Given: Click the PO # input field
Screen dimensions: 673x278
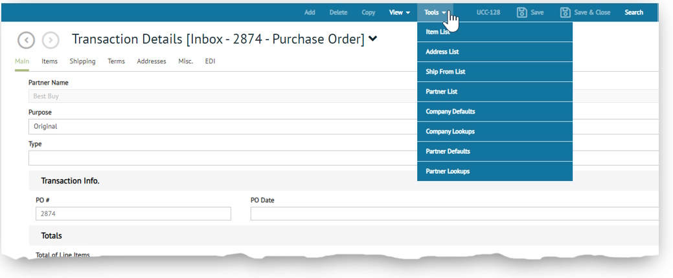Looking at the screenshot, I should [133, 213].
